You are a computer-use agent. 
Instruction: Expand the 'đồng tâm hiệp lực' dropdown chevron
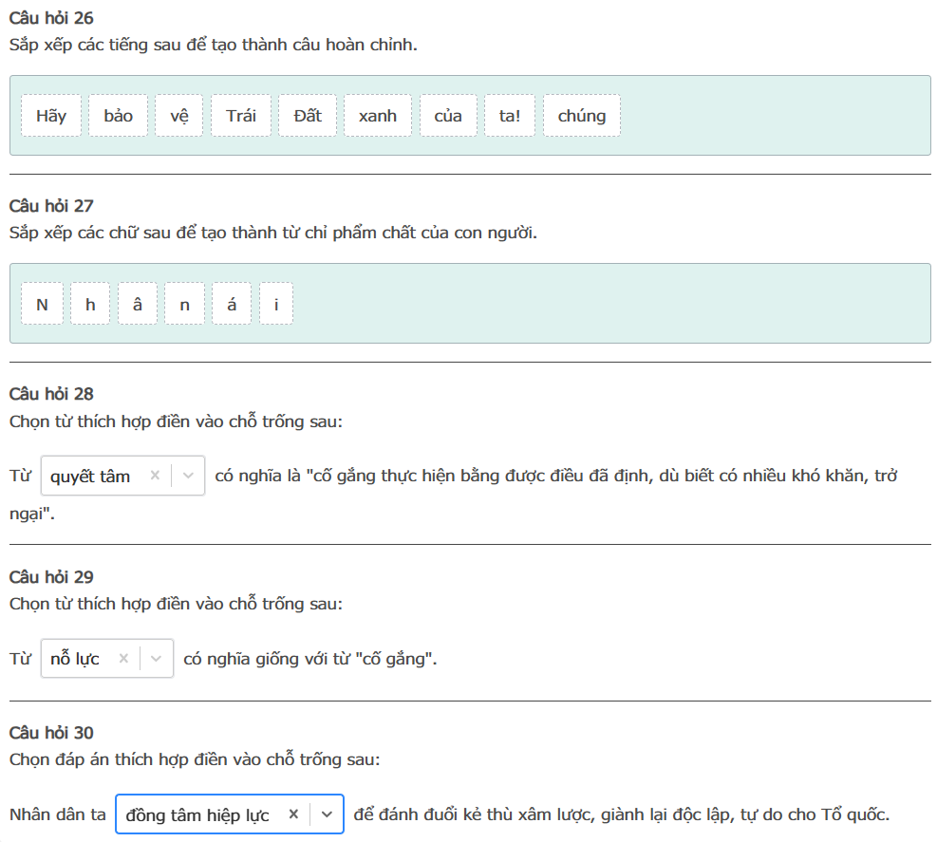327,814
